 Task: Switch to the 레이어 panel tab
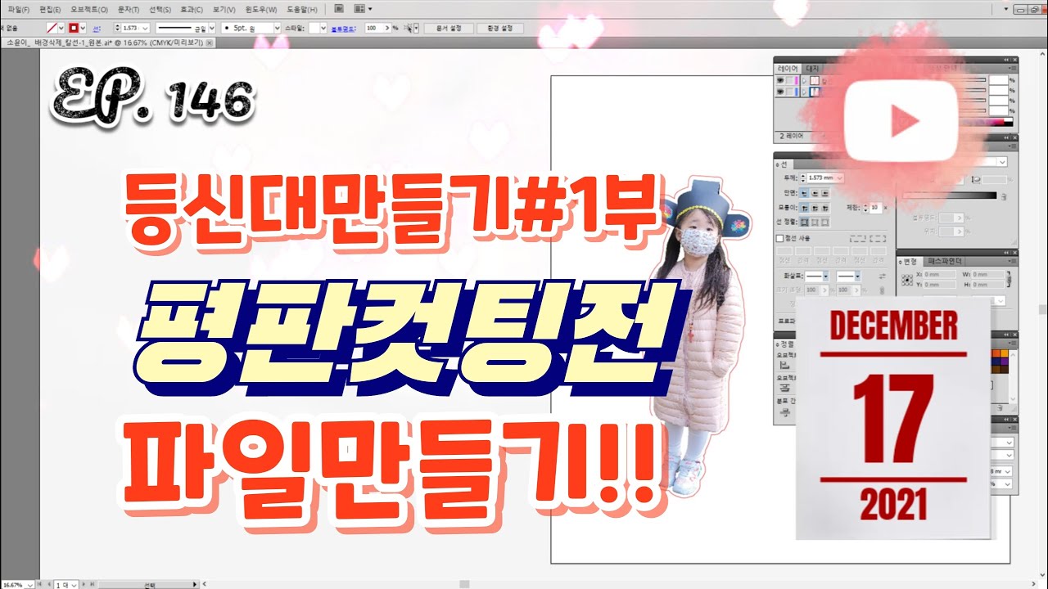(x=788, y=69)
